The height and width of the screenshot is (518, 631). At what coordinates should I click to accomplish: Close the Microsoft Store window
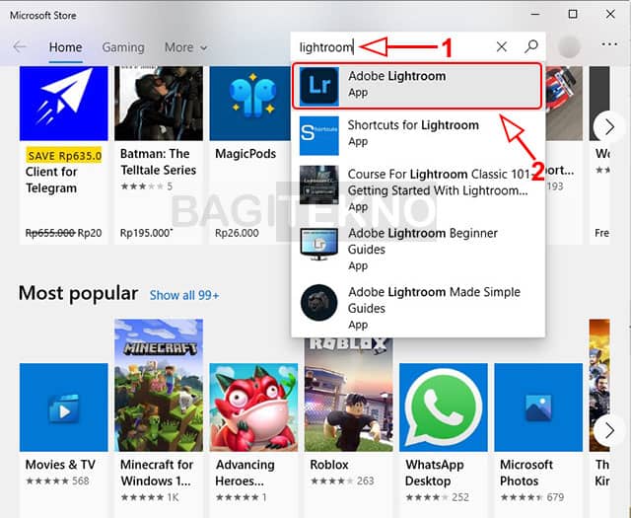(x=610, y=15)
